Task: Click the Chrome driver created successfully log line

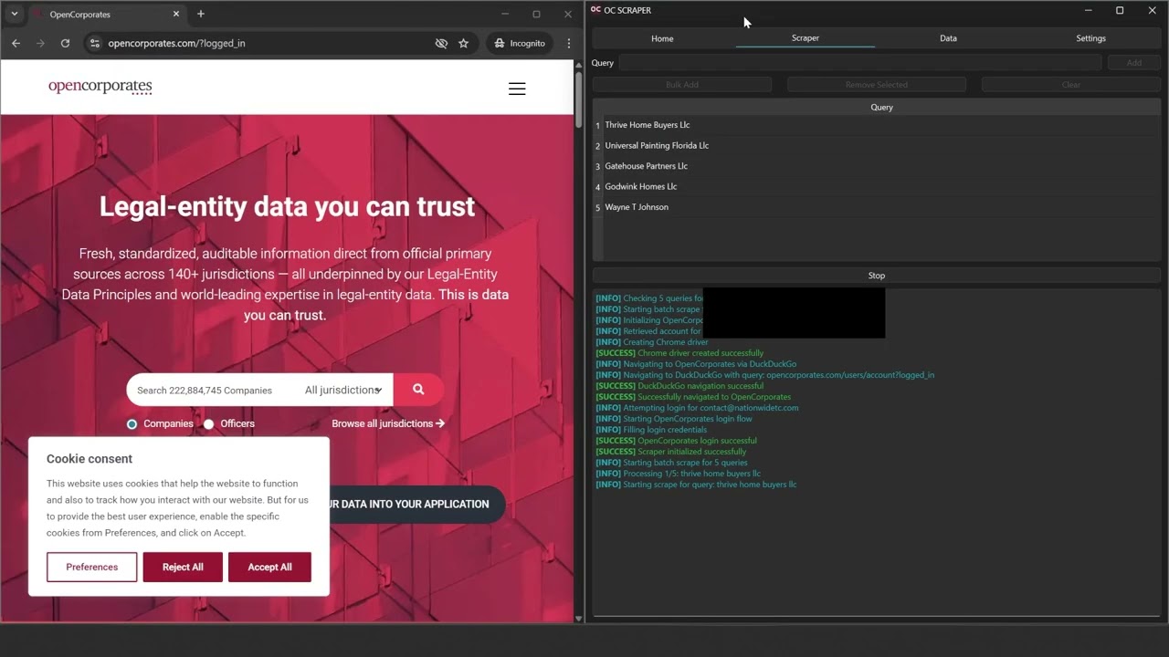Action: point(679,353)
